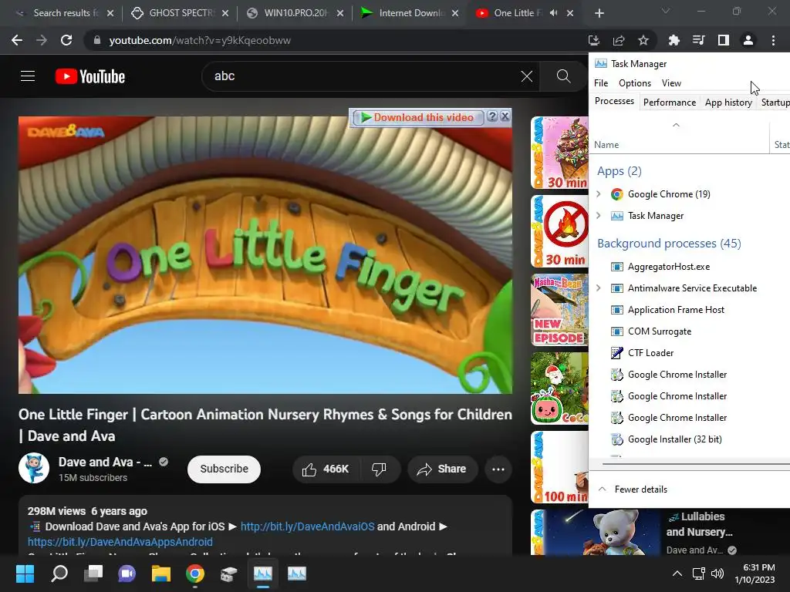Click the Dave and Ava channel name
This screenshot has height=592, width=790.
point(105,462)
